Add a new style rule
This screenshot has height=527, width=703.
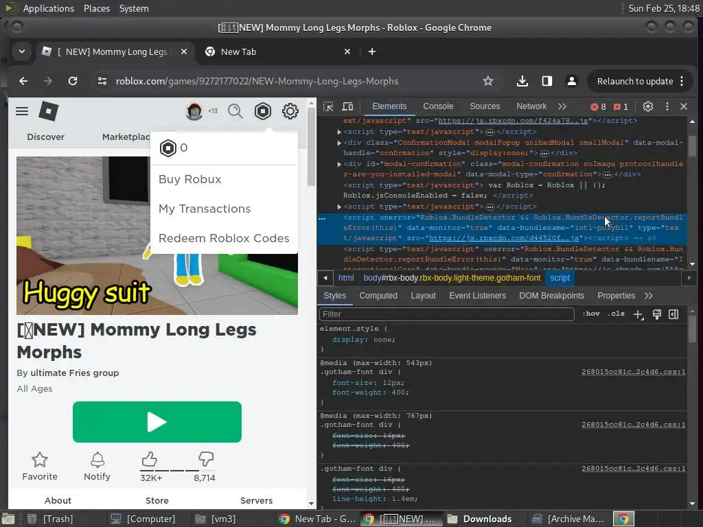click(638, 314)
